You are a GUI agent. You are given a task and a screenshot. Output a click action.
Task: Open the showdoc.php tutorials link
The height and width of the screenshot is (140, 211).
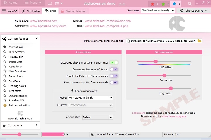pos(108,21)
